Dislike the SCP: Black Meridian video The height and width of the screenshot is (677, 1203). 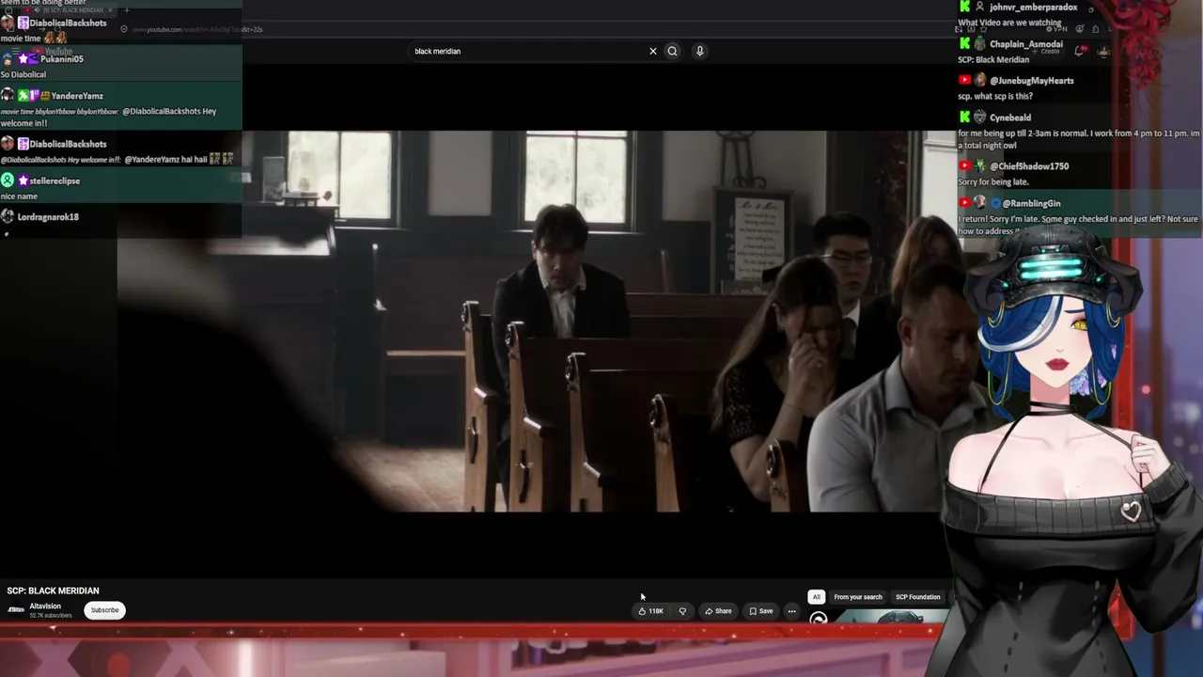click(x=682, y=611)
